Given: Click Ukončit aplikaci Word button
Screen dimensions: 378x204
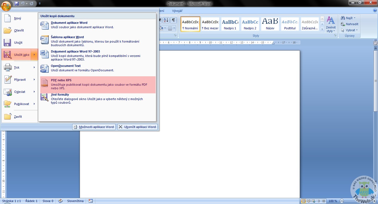Looking at the screenshot, I should coord(138,127).
